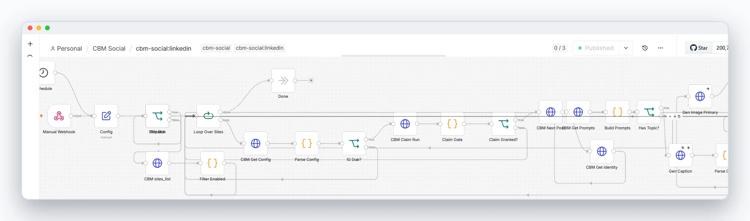Select the Claim Granted? if node
The image size is (750, 221).
click(x=503, y=124)
